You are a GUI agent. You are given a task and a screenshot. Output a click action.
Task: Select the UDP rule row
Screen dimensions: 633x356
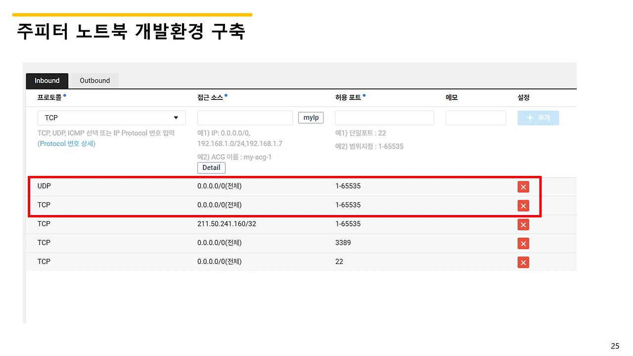[198, 186]
